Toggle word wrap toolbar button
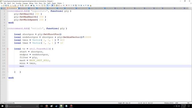Viewport: 192px width, 108px height. pos(47,5)
